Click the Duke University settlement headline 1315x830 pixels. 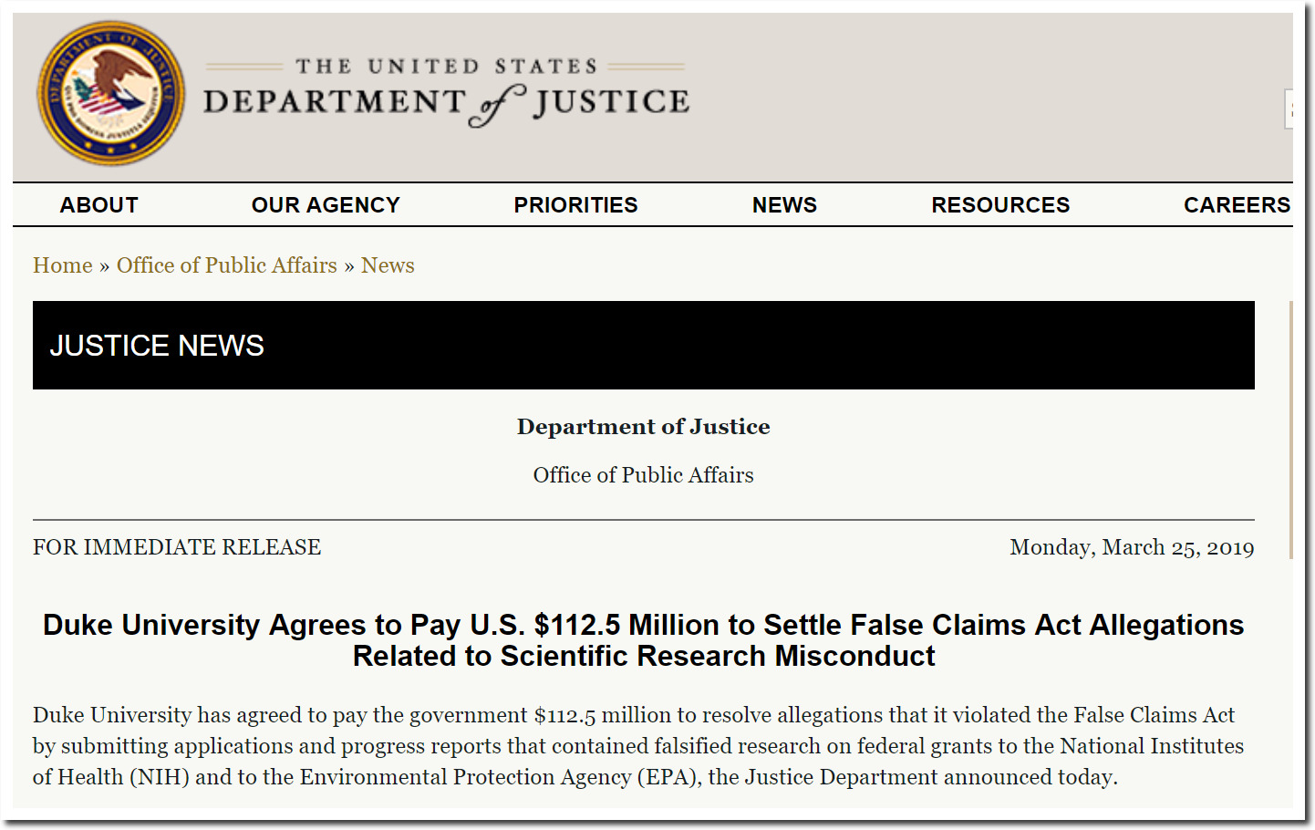pyautogui.click(x=644, y=640)
